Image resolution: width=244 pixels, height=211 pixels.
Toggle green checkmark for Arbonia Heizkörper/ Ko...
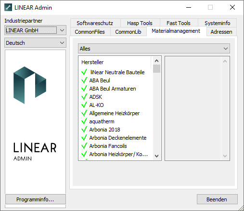pos(84,154)
